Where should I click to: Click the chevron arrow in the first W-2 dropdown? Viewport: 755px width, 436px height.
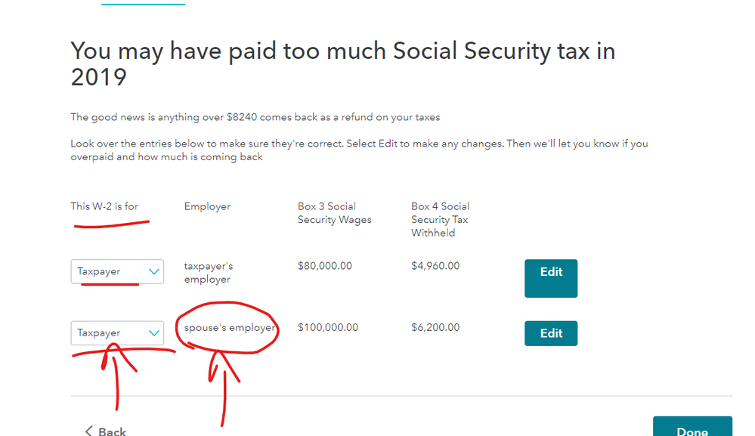click(x=154, y=271)
